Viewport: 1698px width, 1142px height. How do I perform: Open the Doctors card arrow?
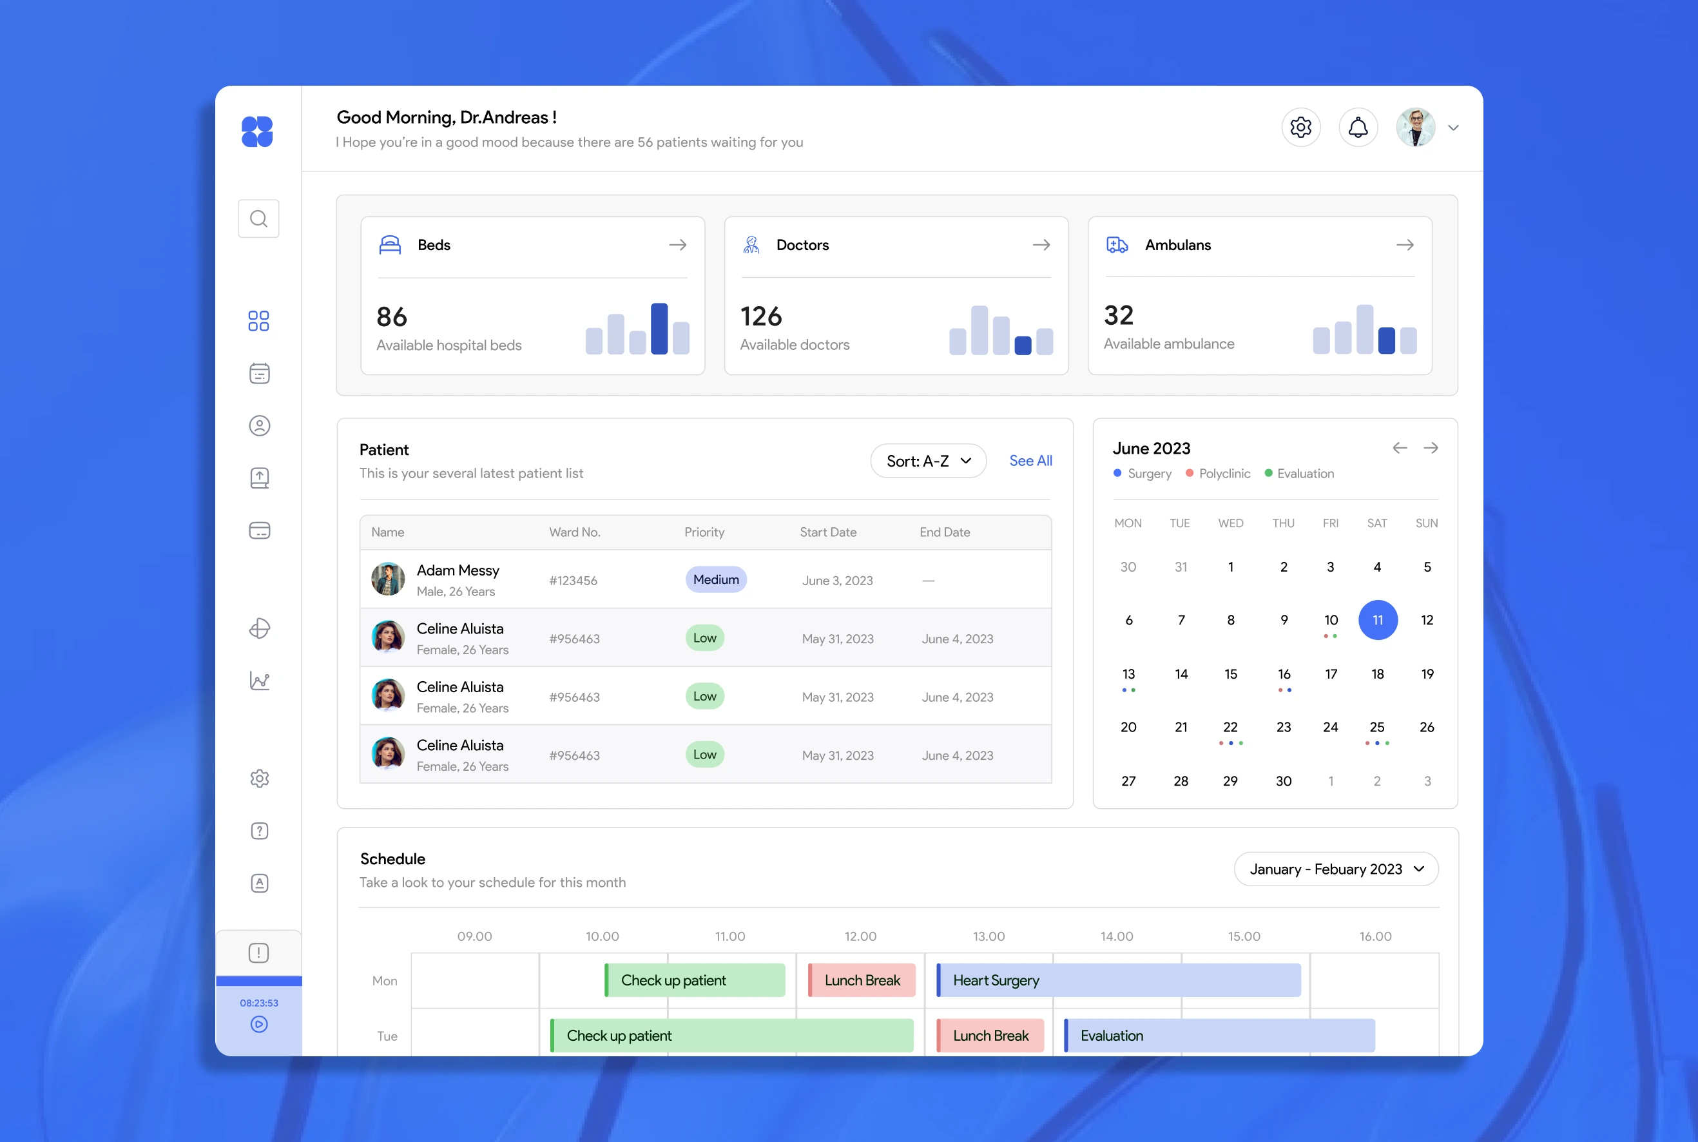1041,246
